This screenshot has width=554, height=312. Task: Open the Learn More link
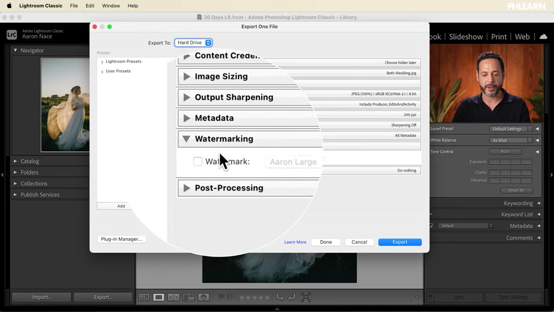295,242
